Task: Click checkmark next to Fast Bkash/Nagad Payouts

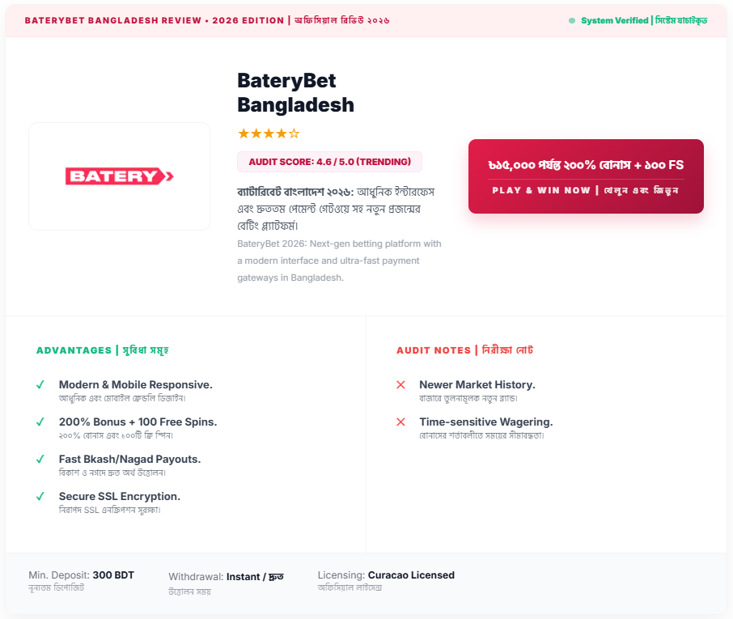Action: click(40, 460)
